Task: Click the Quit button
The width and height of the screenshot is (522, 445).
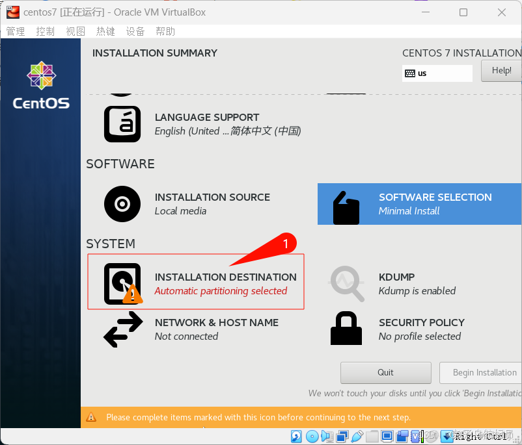Action: [385, 372]
